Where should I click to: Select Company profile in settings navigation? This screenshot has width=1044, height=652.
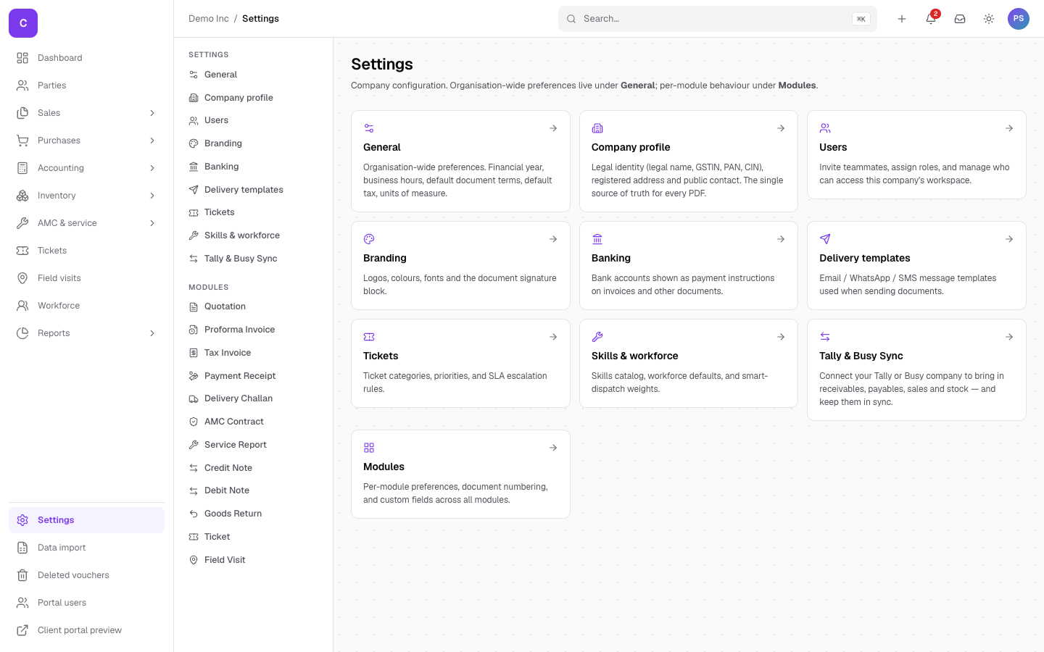[x=253, y=98]
